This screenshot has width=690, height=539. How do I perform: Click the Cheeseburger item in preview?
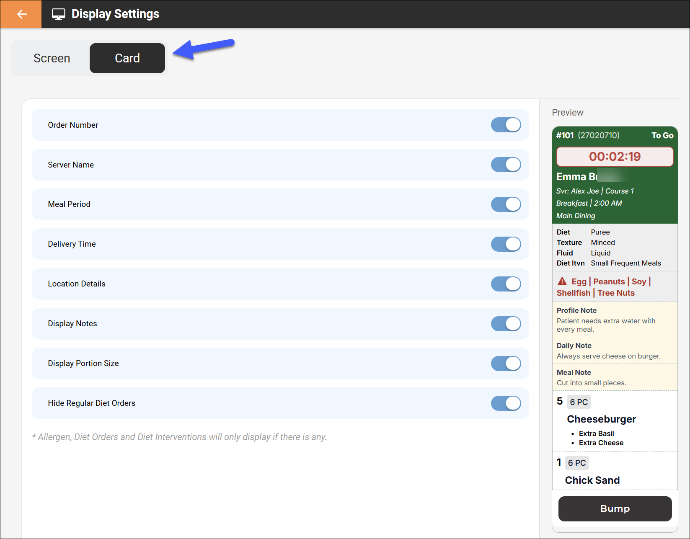click(x=602, y=419)
